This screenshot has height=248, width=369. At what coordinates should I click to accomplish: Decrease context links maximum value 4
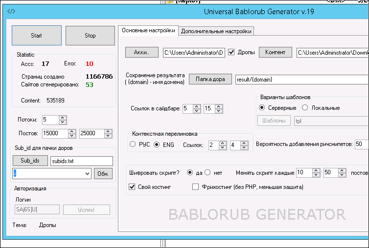click(x=244, y=148)
